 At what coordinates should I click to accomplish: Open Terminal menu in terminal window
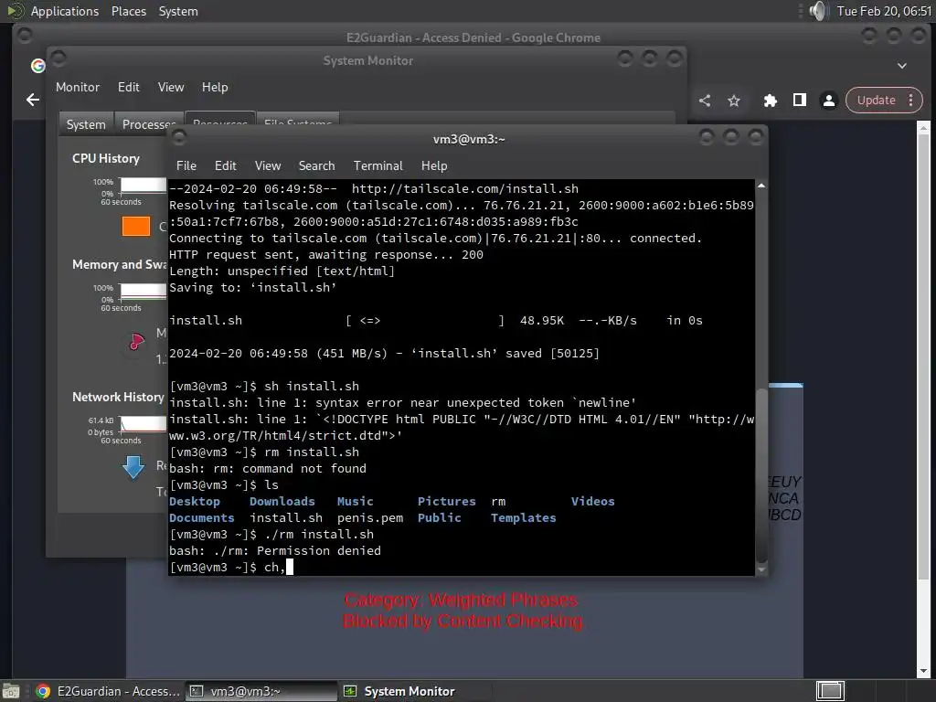pyautogui.click(x=378, y=165)
